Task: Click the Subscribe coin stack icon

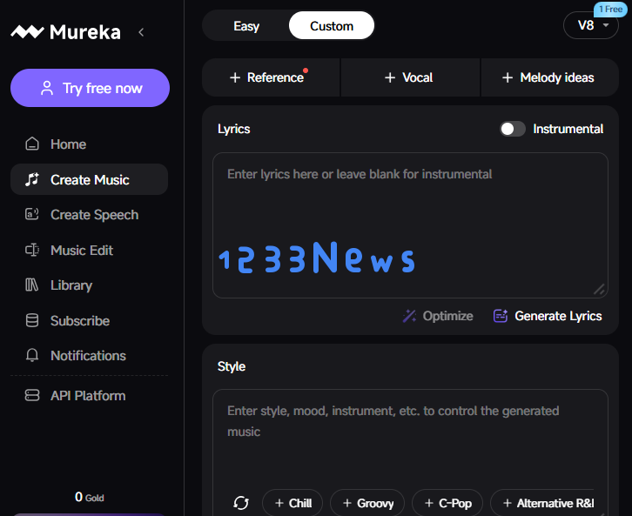Action: pyautogui.click(x=32, y=321)
